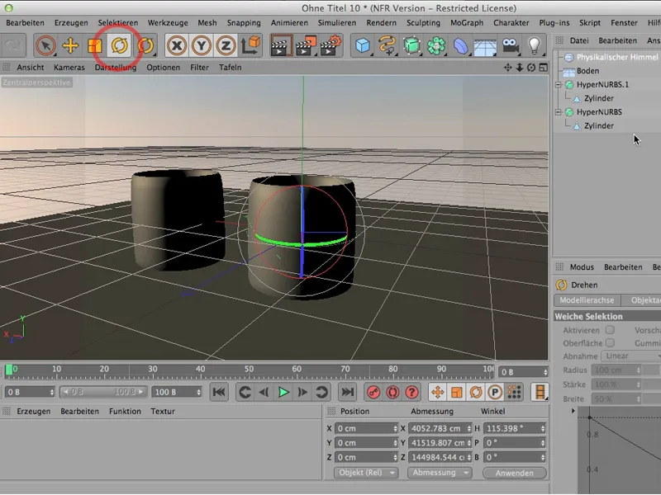Screen dimensions: 661x495
Task: Open Abmessung dropdown in coordinates
Action: pos(440,473)
